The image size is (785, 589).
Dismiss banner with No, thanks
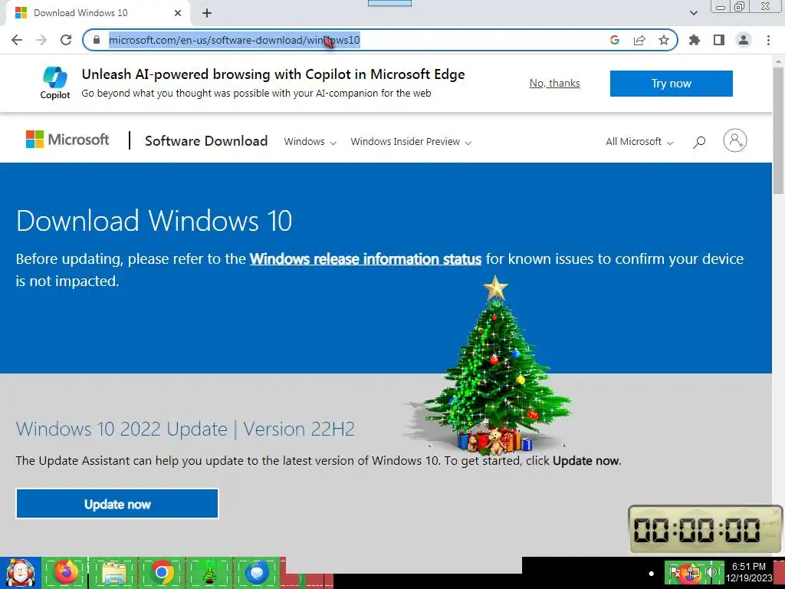point(555,83)
